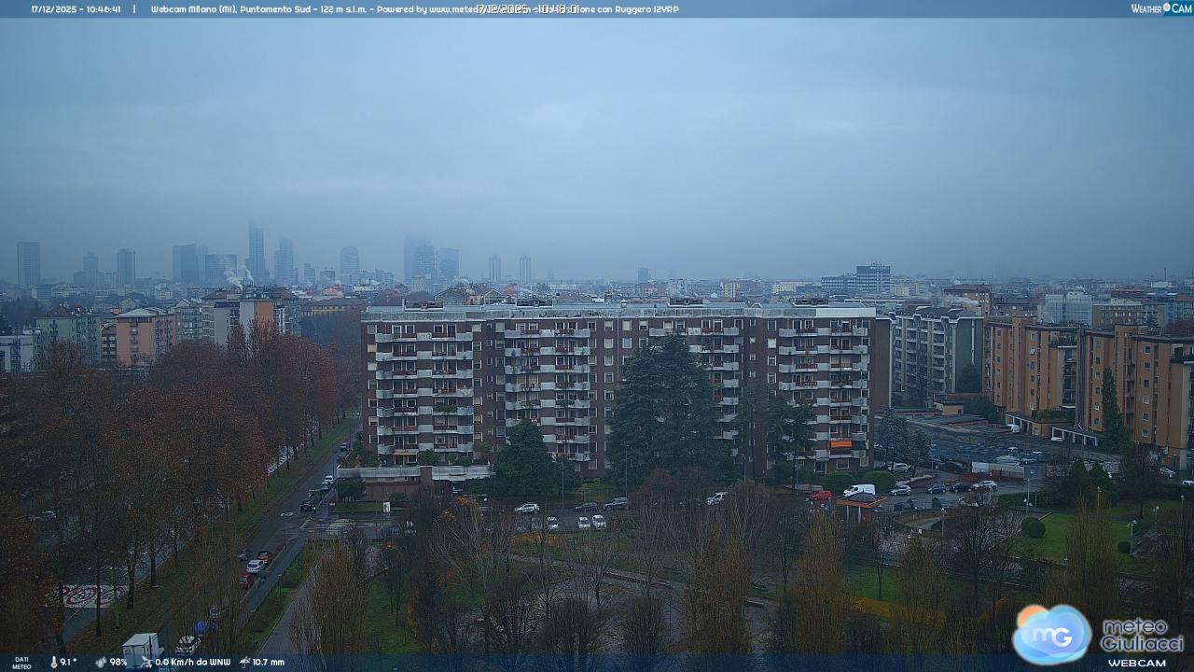Screen dimensions: 1194x672
Task: Click the tall evergreen tree before the building
Action: click(x=664, y=411)
